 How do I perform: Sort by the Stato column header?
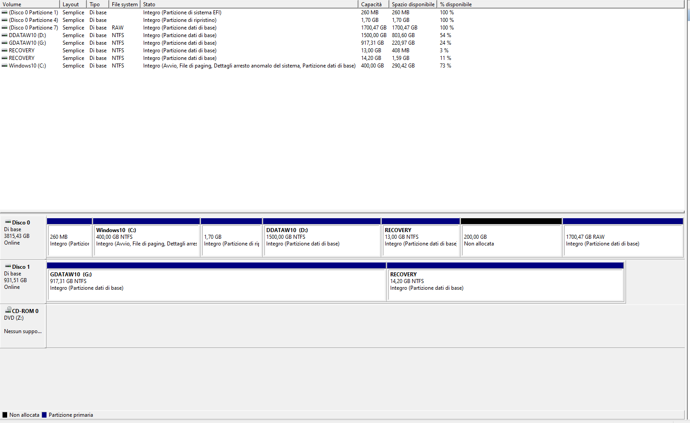click(x=249, y=4)
